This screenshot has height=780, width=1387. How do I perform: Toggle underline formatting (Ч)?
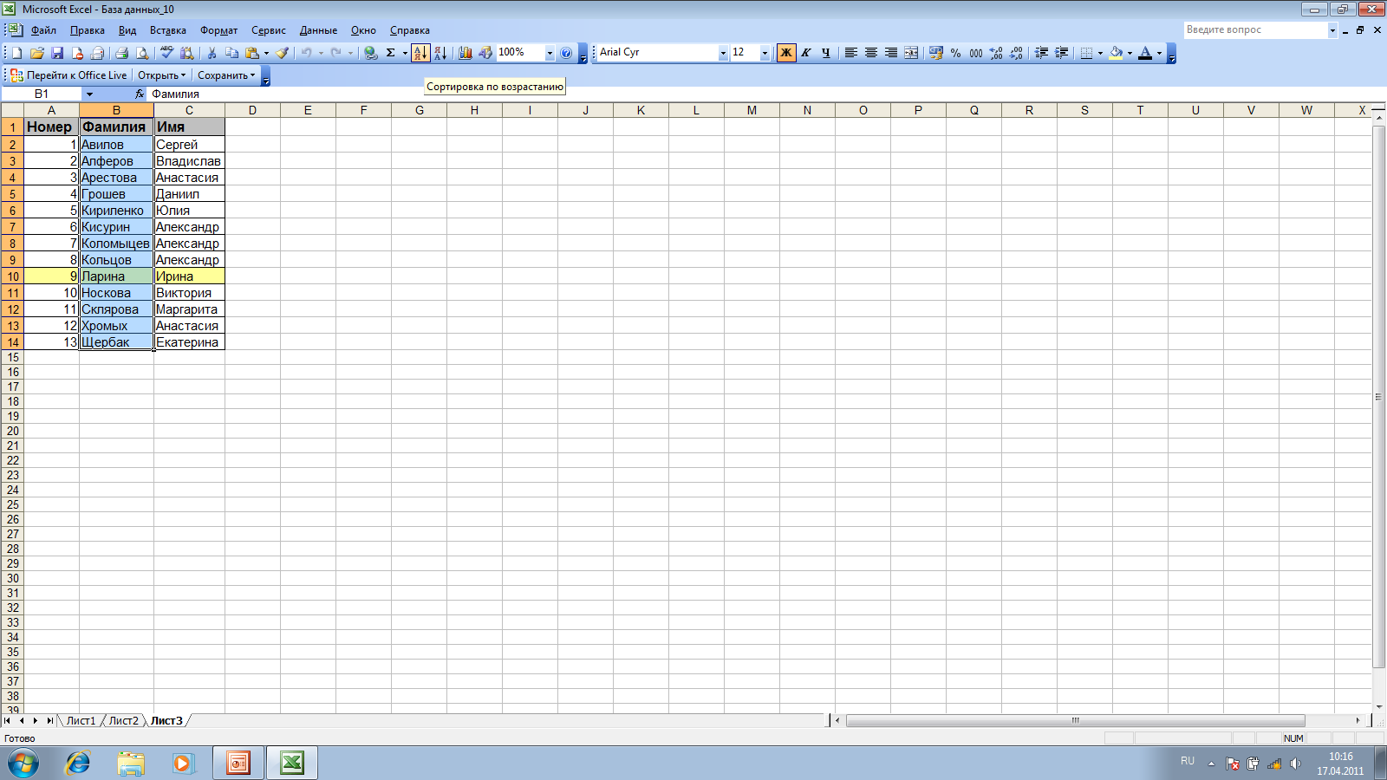click(826, 53)
